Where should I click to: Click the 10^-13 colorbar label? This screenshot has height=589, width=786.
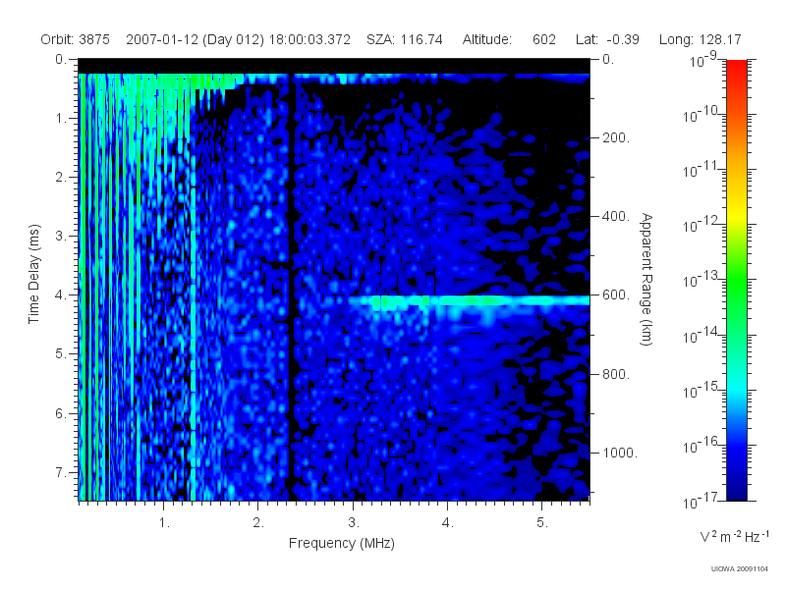point(701,280)
